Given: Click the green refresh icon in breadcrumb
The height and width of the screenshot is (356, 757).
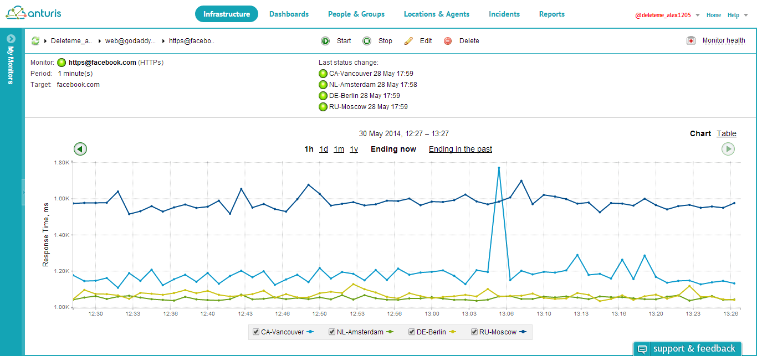Looking at the screenshot, I should 35,41.
